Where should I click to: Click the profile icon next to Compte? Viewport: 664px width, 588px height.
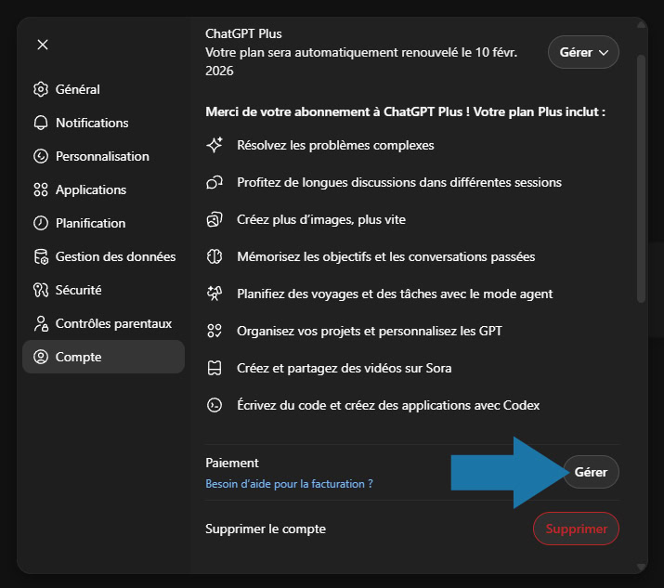pyautogui.click(x=41, y=357)
